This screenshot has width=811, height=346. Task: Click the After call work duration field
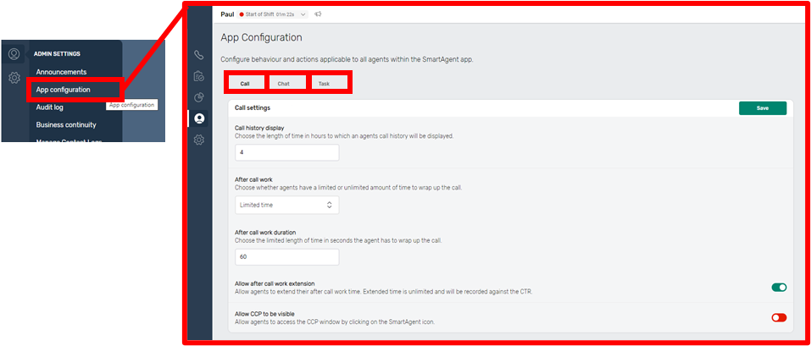(286, 256)
